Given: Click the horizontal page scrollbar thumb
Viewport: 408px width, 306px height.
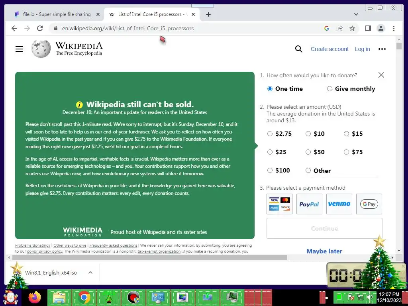Looking at the screenshot, I should (x=150, y=258).
